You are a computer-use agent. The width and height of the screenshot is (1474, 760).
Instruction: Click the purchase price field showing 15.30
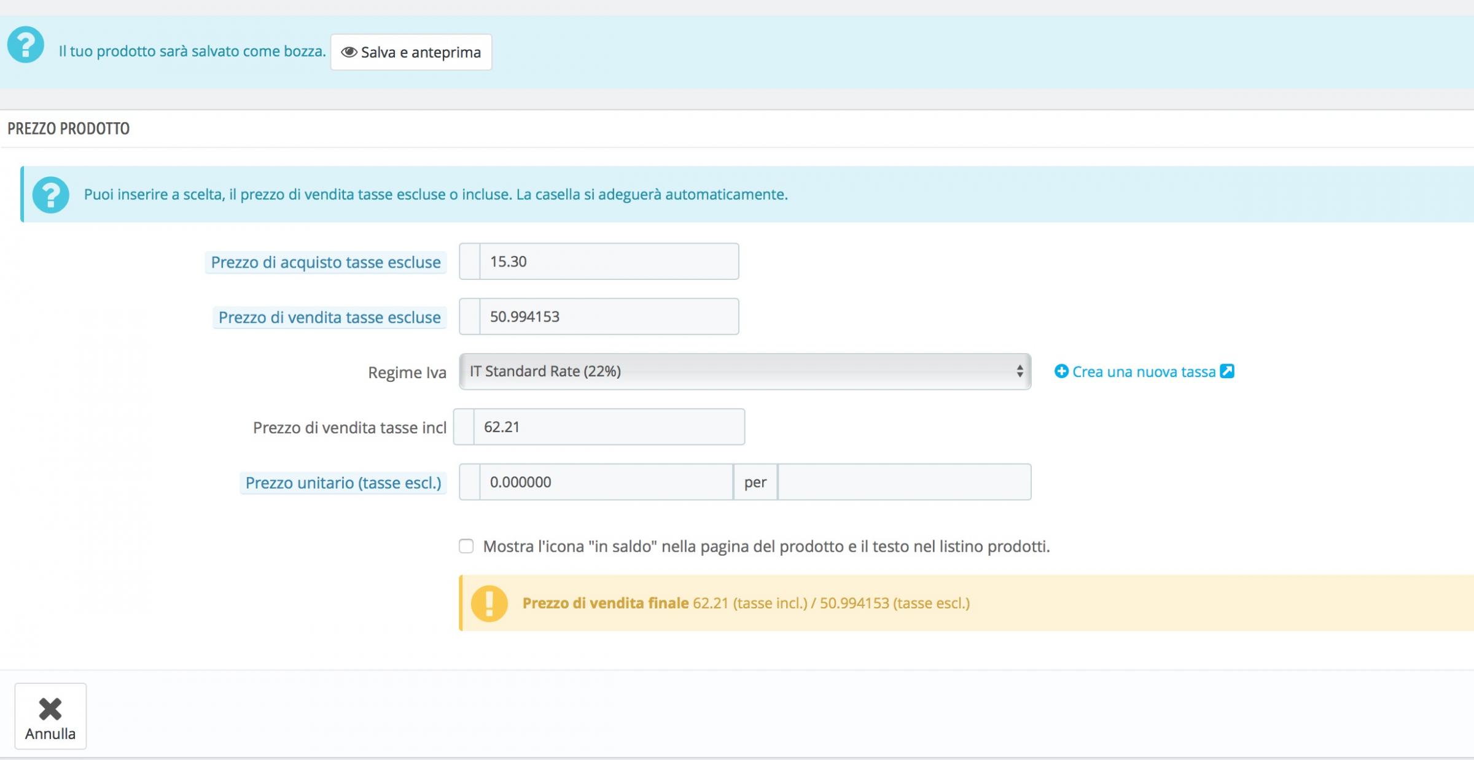pos(608,262)
